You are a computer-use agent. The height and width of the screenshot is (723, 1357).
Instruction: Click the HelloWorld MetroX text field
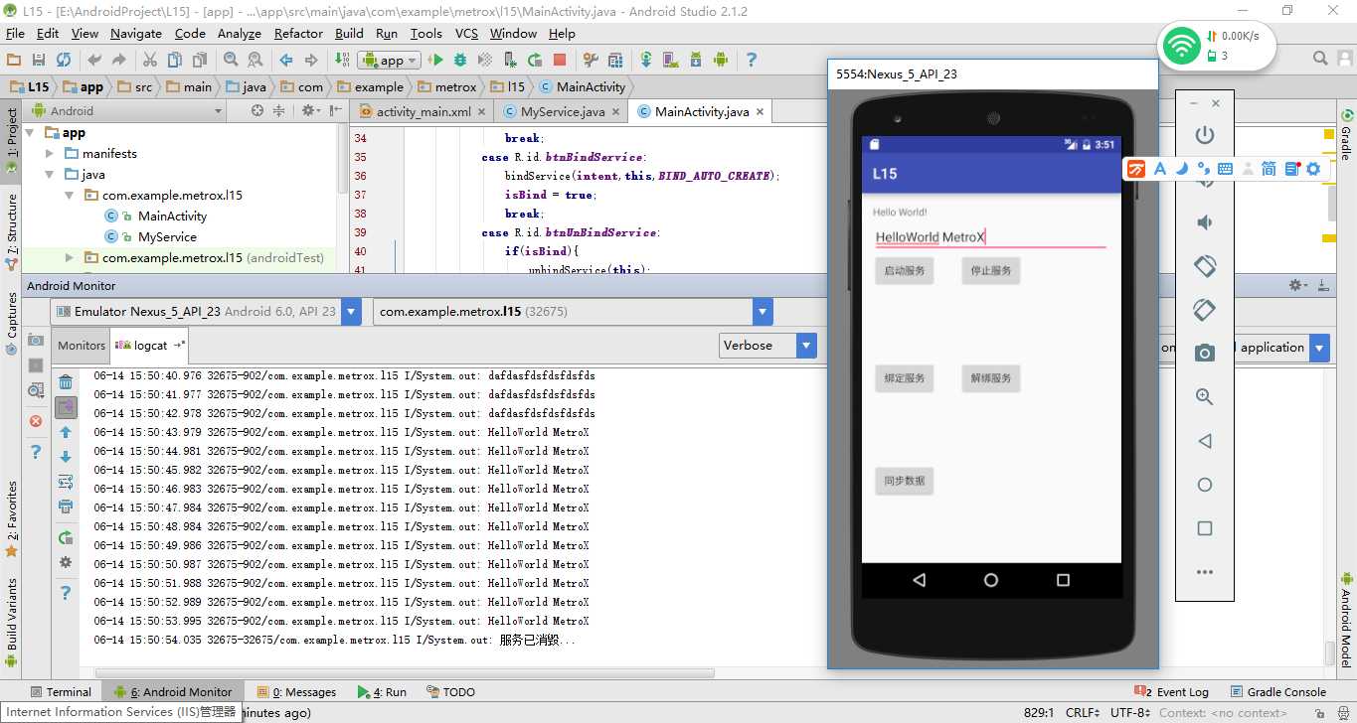pyautogui.click(x=990, y=237)
